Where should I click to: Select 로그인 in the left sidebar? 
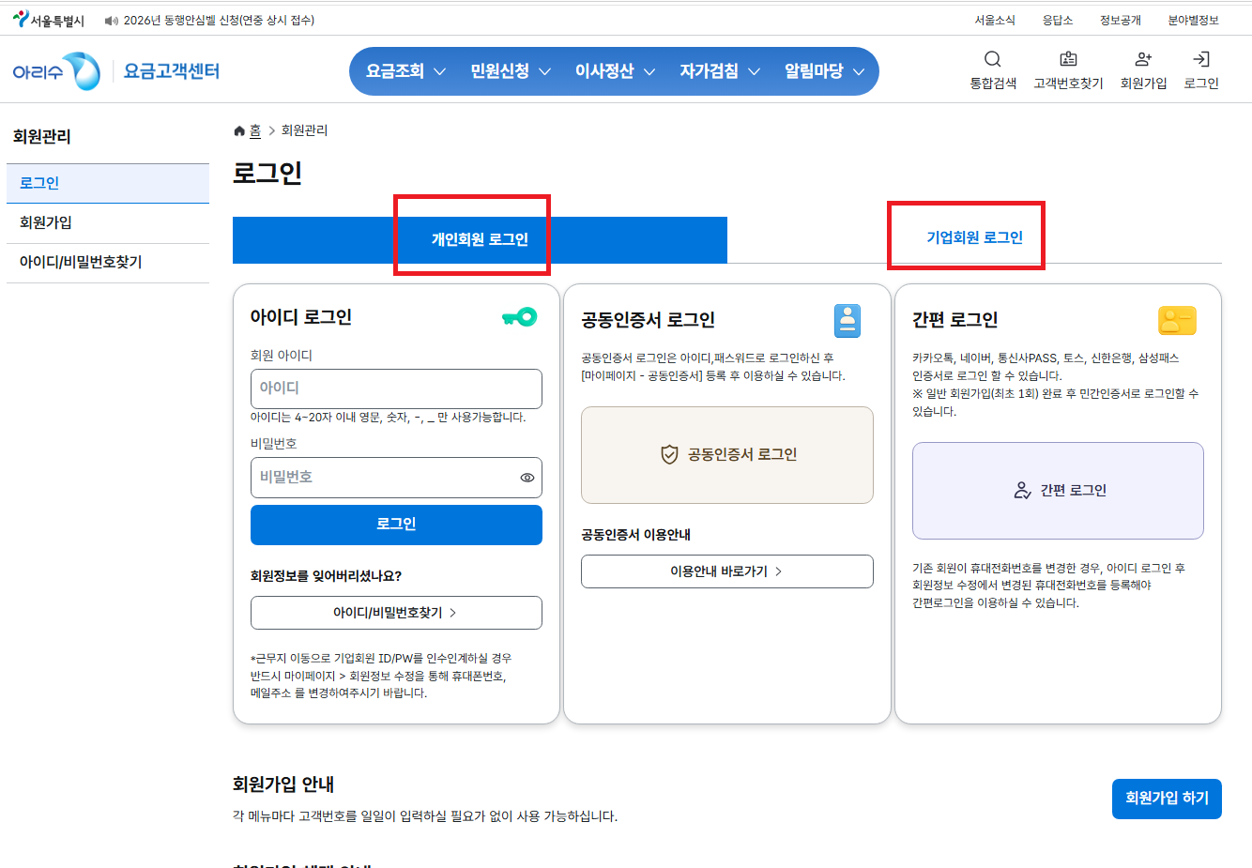[x=108, y=183]
